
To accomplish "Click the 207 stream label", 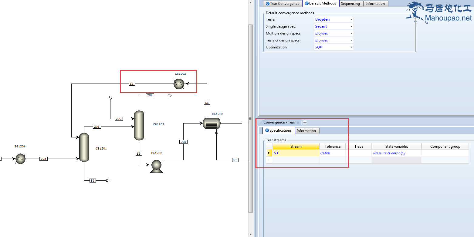I will (x=150, y=95).
